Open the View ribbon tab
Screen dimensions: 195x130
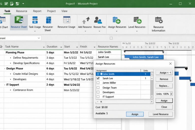64,11
